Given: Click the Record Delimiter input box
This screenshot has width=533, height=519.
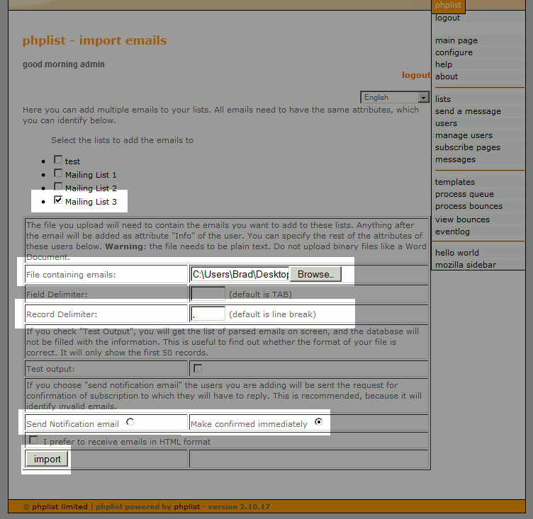Looking at the screenshot, I should (208, 314).
